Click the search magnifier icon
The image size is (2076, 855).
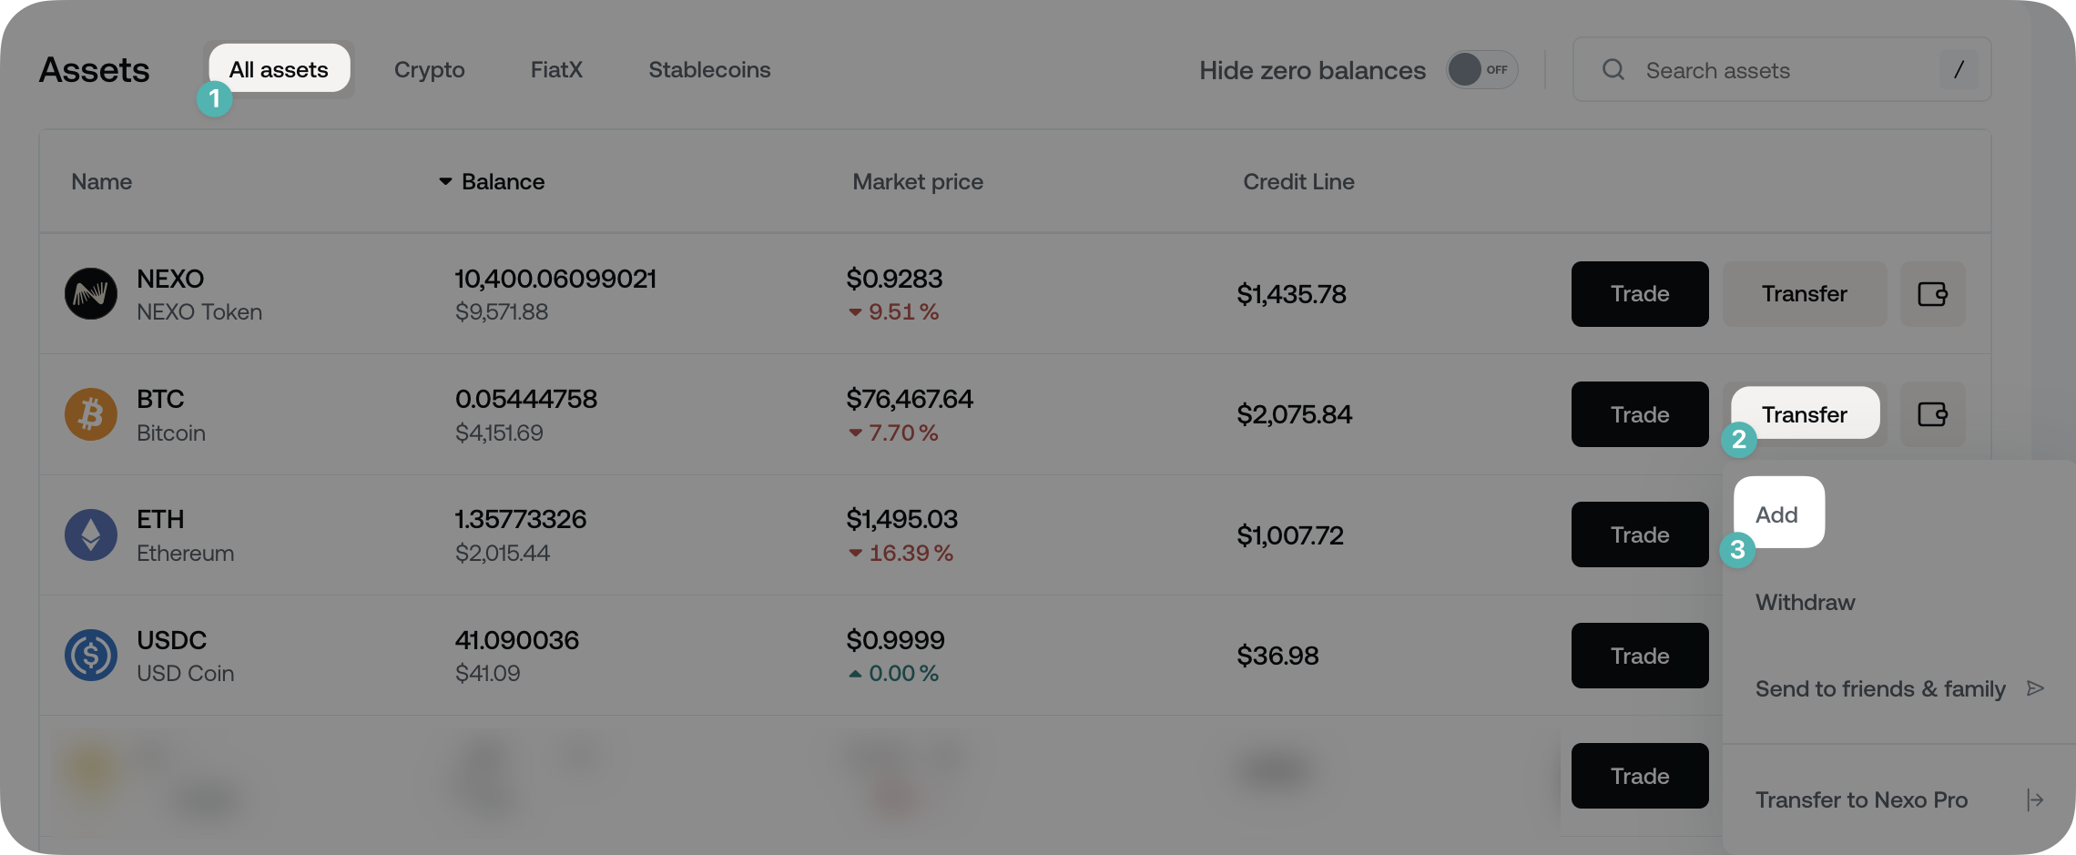point(1613,69)
